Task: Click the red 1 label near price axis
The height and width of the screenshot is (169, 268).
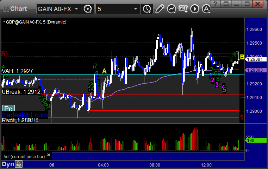Action: (x=242, y=117)
